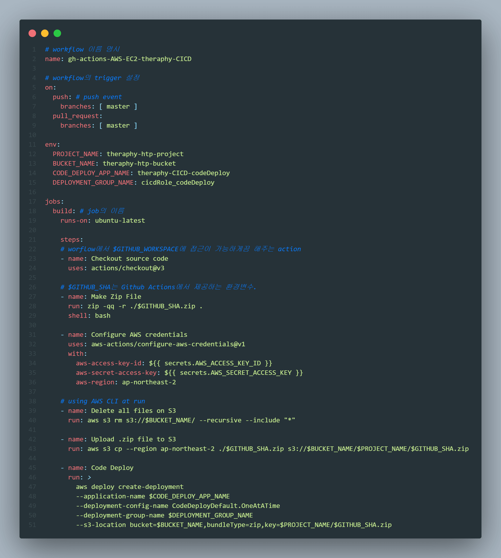Click the pull_request key

click(x=76, y=116)
